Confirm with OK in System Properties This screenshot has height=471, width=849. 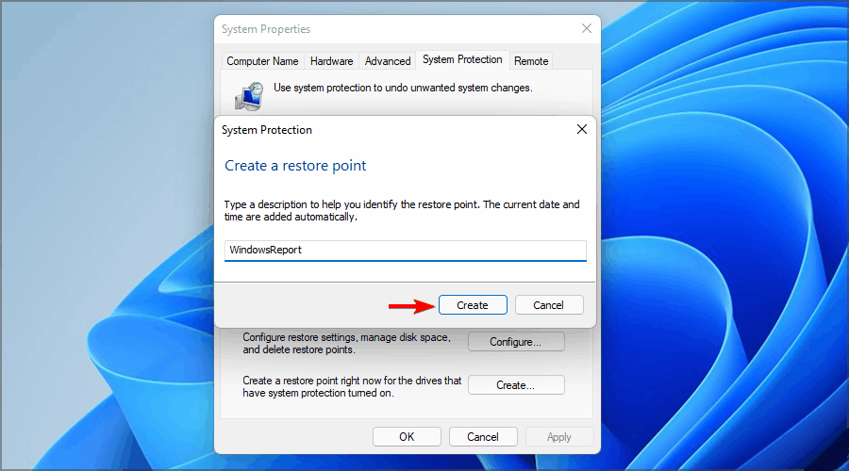407,437
